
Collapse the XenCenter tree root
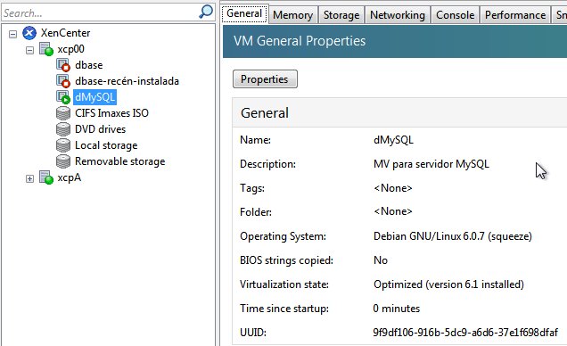tap(12, 34)
